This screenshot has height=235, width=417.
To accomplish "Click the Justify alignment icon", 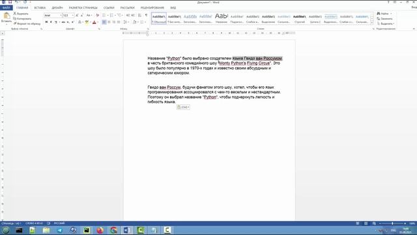I will point(119,22).
